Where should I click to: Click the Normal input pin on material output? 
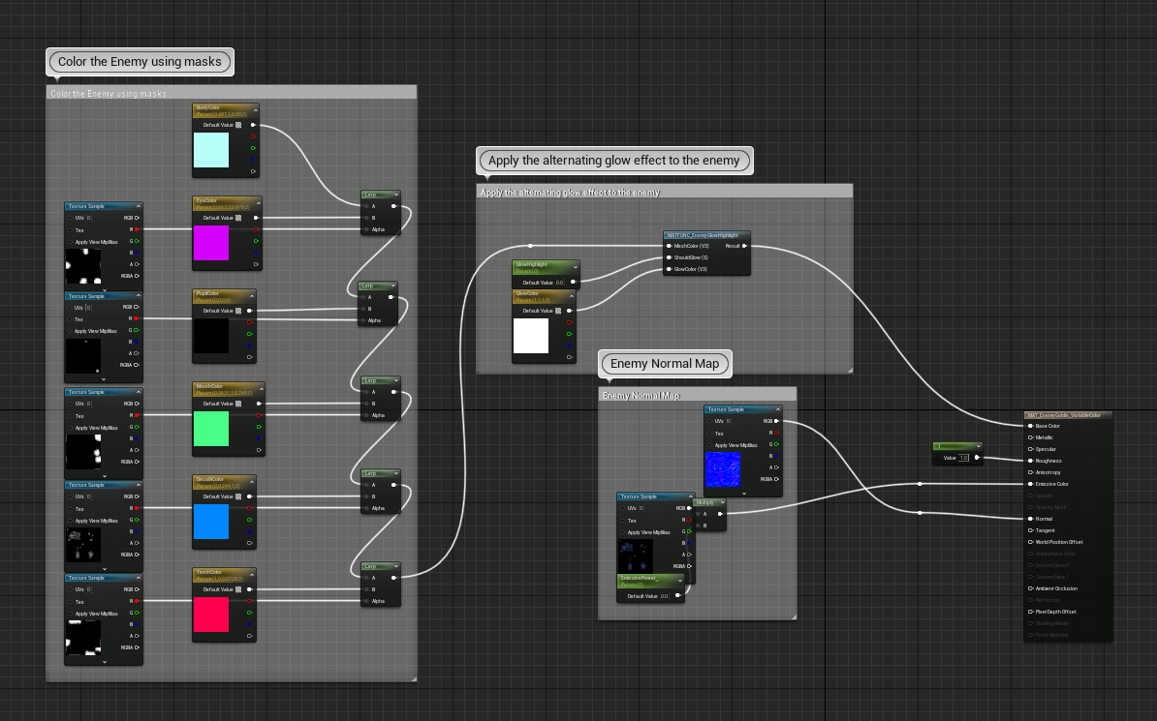1031,519
